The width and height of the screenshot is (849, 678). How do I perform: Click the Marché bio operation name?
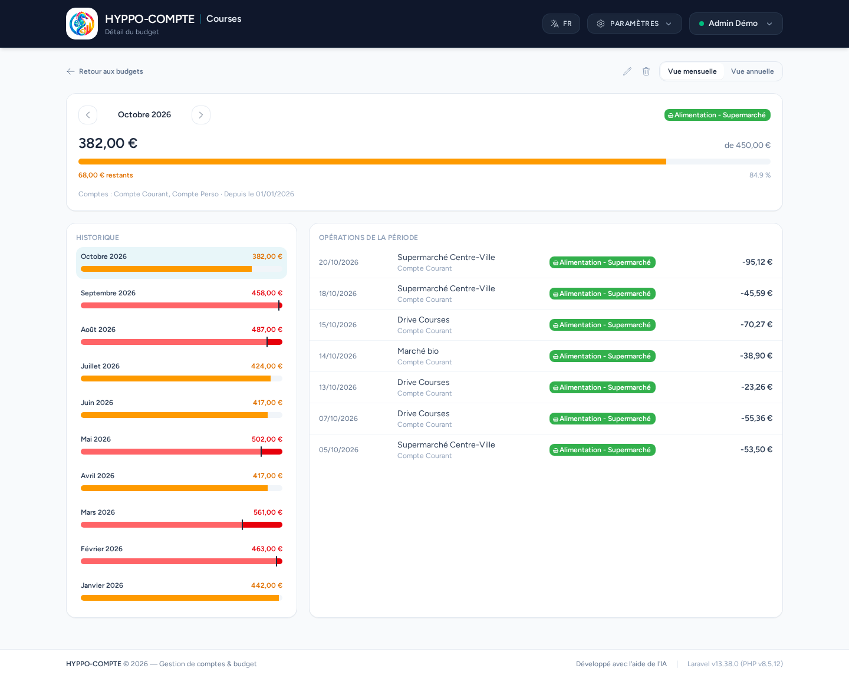click(418, 351)
